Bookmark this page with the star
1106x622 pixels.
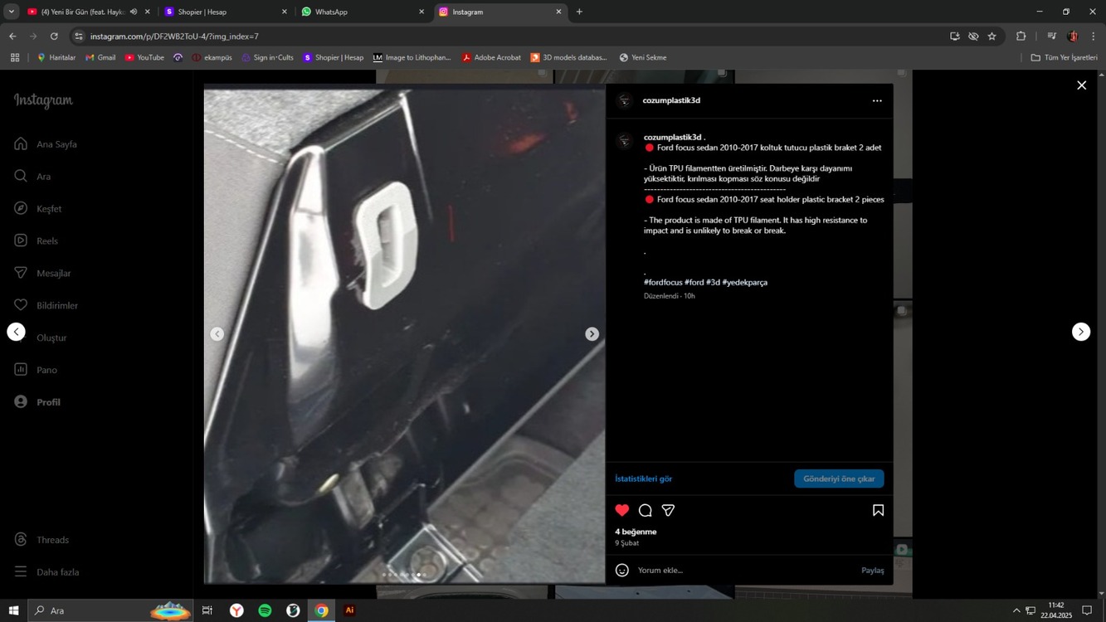[992, 36]
